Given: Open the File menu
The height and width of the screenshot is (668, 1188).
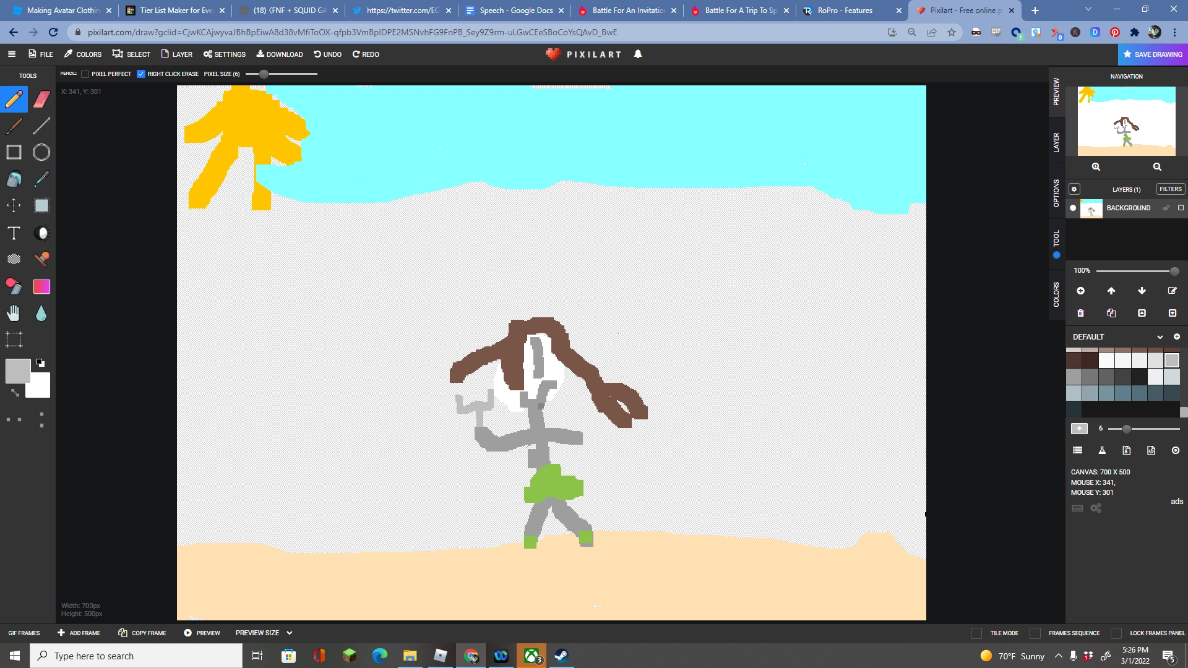Looking at the screenshot, I should pos(41,54).
